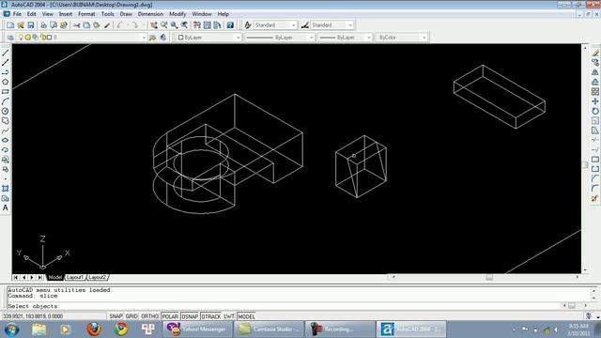The image size is (601, 338).
Task: Open Chrome from the taskbar
Action: click(x=121, y=330)
